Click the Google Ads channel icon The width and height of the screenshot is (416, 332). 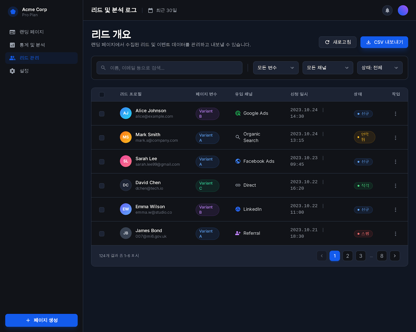pyautogui.click(x=238, y=113)
